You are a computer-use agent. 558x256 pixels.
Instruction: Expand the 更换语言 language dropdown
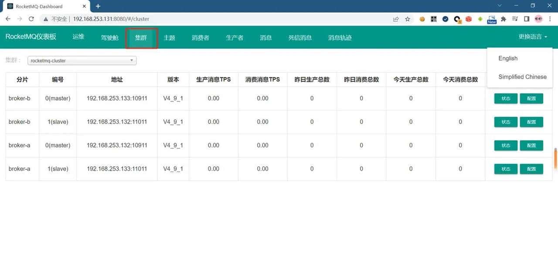(532, 37)
